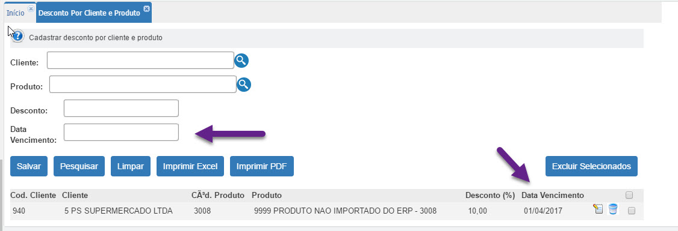678x231 pixels.
Task: Check the row checkbox for 5 PS SUPERMERCADO
Action: point(631,211)
